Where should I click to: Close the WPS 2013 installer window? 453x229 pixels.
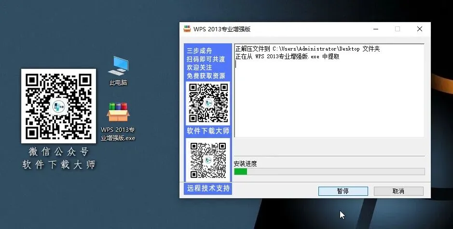pos(420,29)
